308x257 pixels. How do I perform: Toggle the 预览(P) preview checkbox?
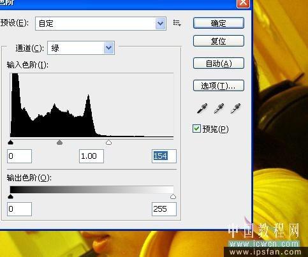point(196,129)
